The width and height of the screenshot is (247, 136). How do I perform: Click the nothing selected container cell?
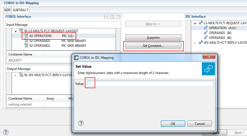26,104
